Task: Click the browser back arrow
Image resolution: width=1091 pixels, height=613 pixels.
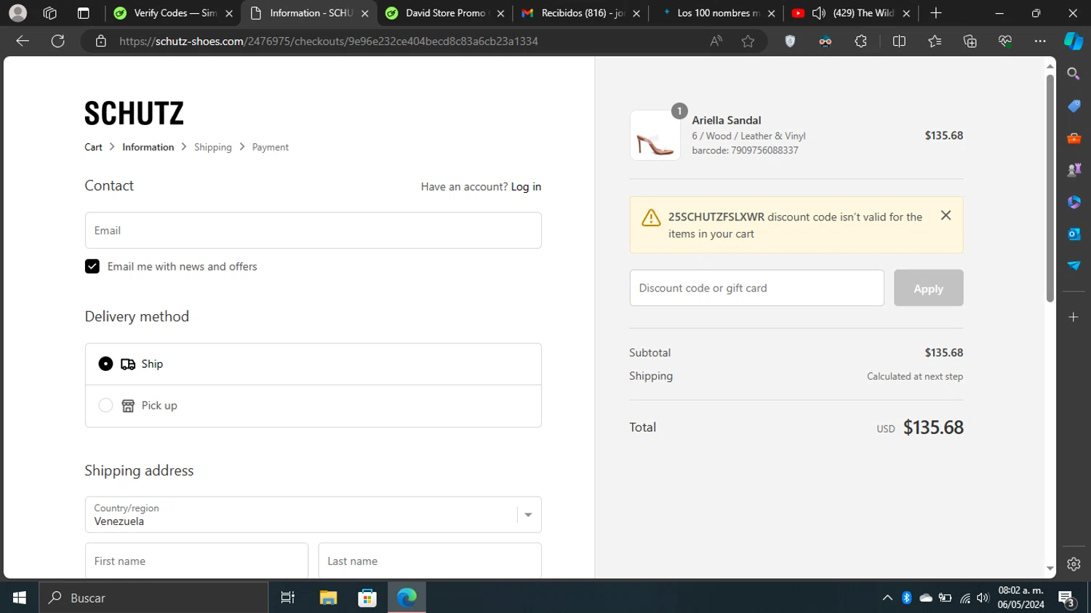Action: (23, 41)
